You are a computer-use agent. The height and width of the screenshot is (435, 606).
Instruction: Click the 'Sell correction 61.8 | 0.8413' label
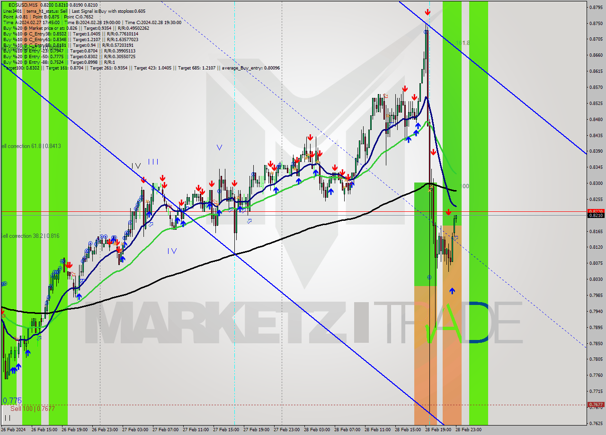click(30, 146)
